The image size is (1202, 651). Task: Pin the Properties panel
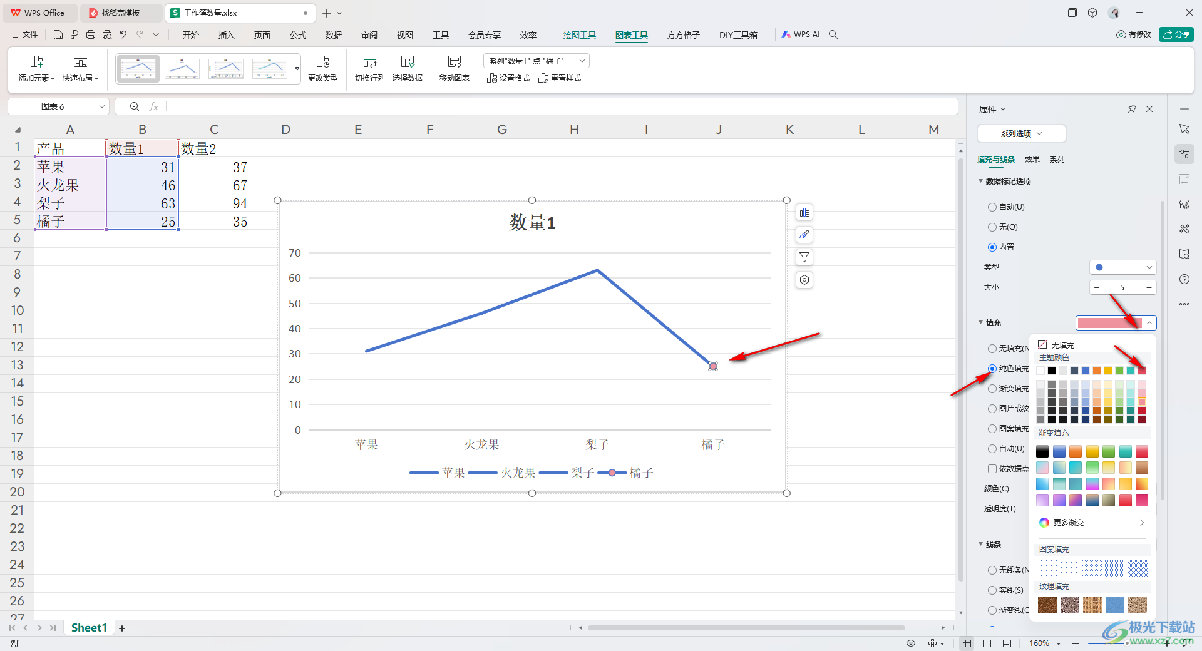1132,109
